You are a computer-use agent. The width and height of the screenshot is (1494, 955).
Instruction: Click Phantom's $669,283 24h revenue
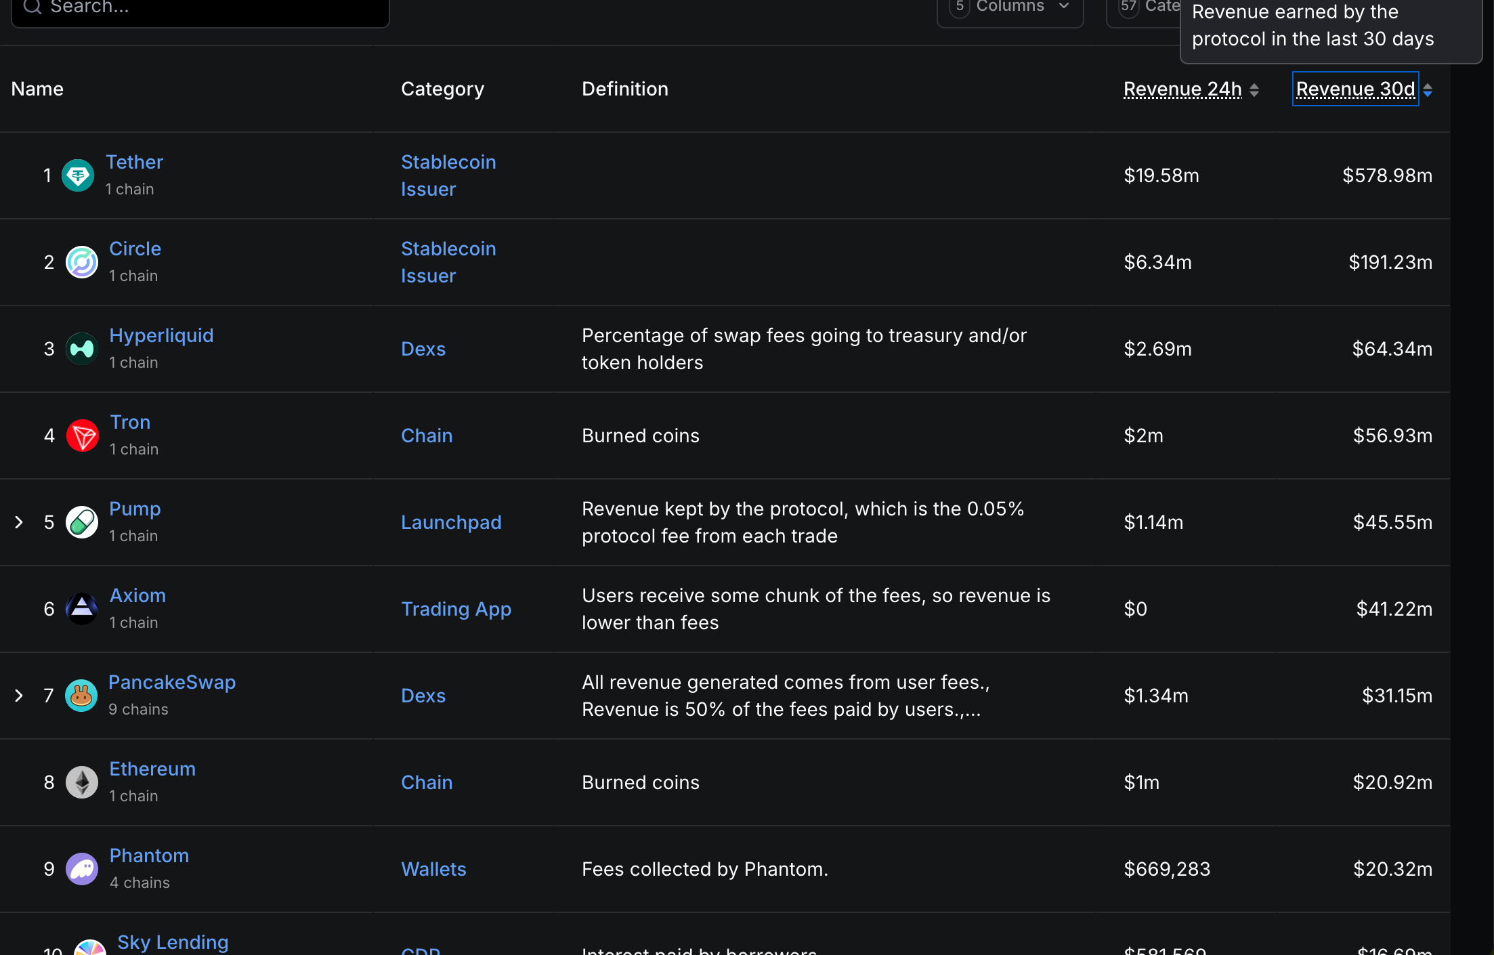[1167, 869]
